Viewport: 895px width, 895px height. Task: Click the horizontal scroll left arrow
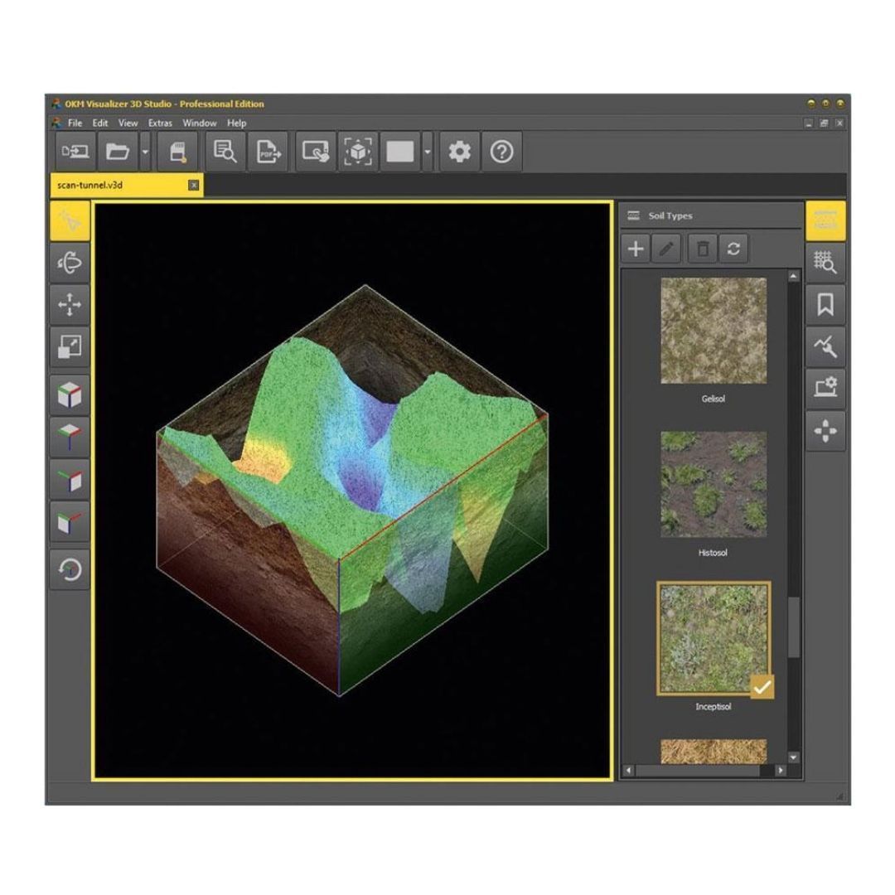pyautogui.click(x=628, y=771)
